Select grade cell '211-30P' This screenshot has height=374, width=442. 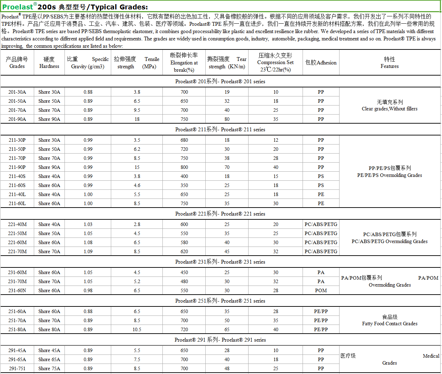pyautogui.click(x=17, y=140)
